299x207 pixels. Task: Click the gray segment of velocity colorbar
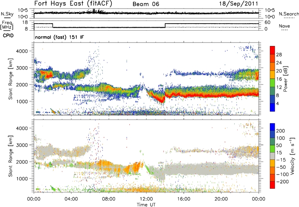(272, 156)
